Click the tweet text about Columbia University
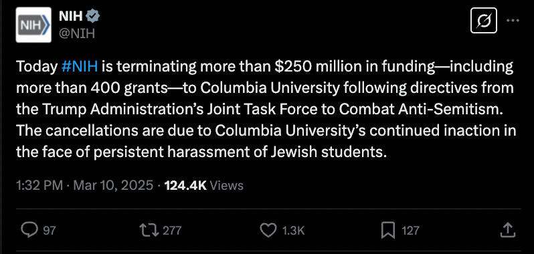The width and height of the screenshot is (534, 254). point(266,110)
